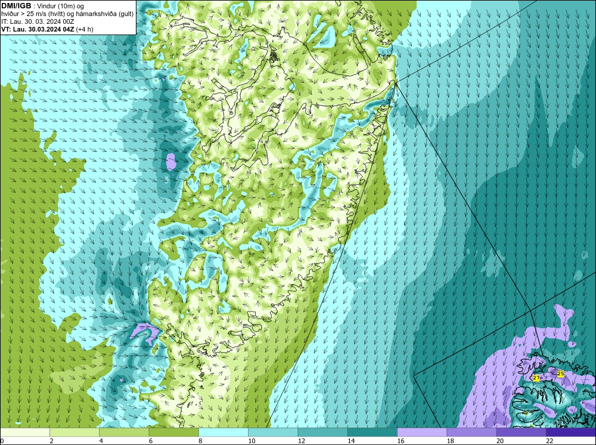
Task: Click the yellow gust label "27"
Action: coord(536,378)
